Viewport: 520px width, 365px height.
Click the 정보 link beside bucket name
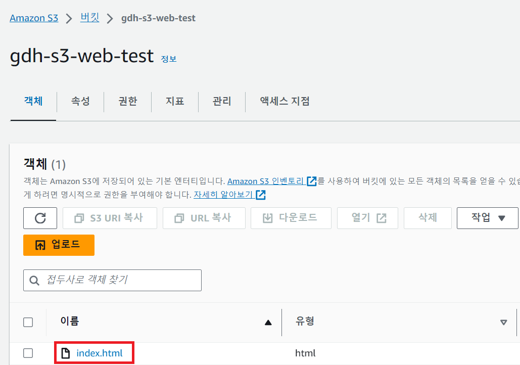coord(168,59)
